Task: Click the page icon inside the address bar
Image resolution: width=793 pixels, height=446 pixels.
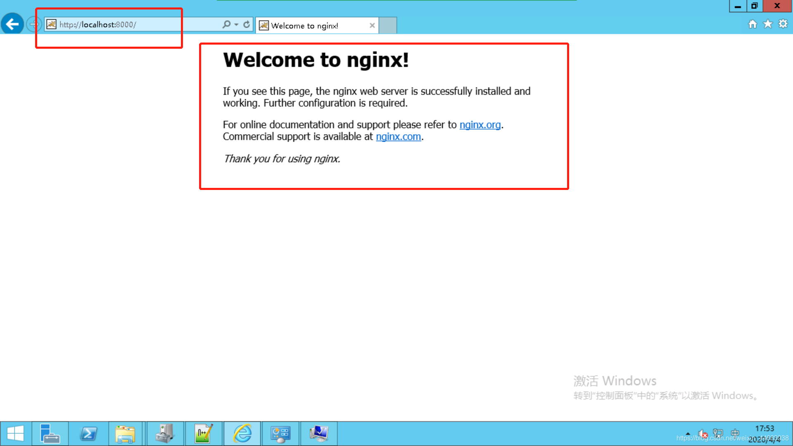Action: tap(51, 24)
